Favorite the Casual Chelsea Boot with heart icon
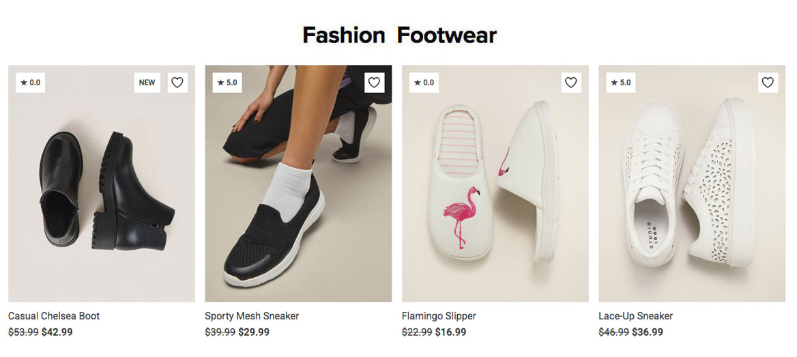 [x=177, y=83]
